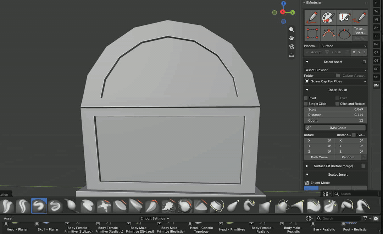383x234 pixels.
Task: Open the Placement Surface dropdown
Action: point(343,46)
